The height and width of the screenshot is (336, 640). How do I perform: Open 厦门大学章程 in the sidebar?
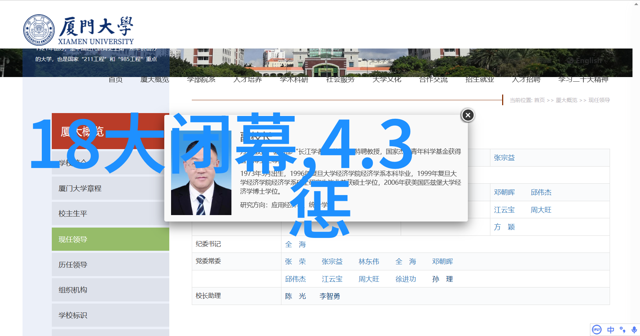[110, 188]
